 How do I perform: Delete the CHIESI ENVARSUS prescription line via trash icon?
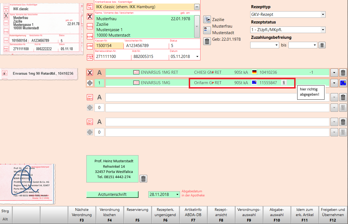click(x=343, y=73)
